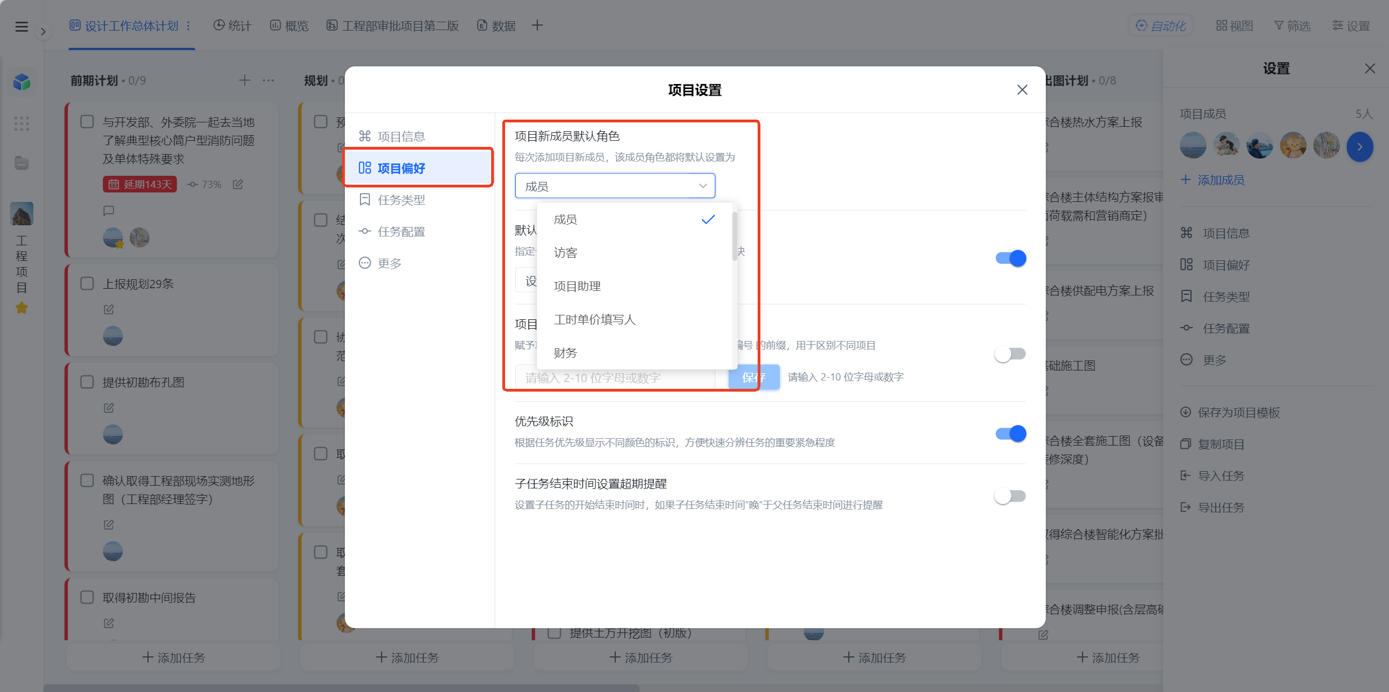1389x692 pixels.
Task: Click edit icon under 上报规划29条
Action: (x=109, y=309)
